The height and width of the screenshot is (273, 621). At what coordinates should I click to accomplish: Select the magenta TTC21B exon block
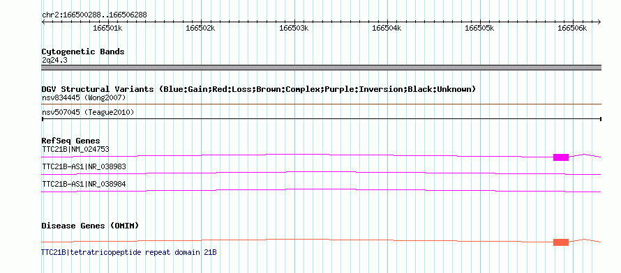pos(561,157)
